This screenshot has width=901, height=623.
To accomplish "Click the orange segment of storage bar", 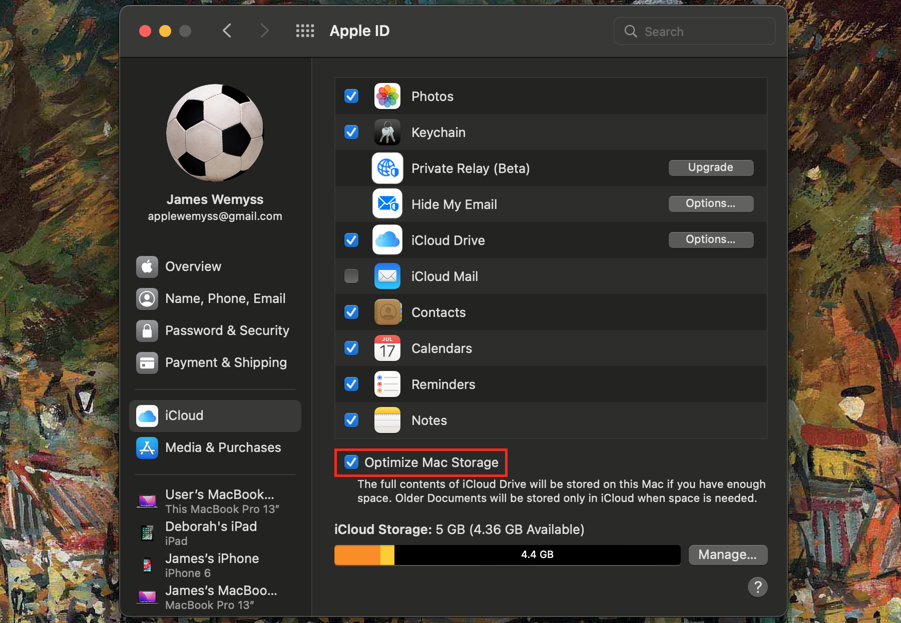I will point(357,554).
